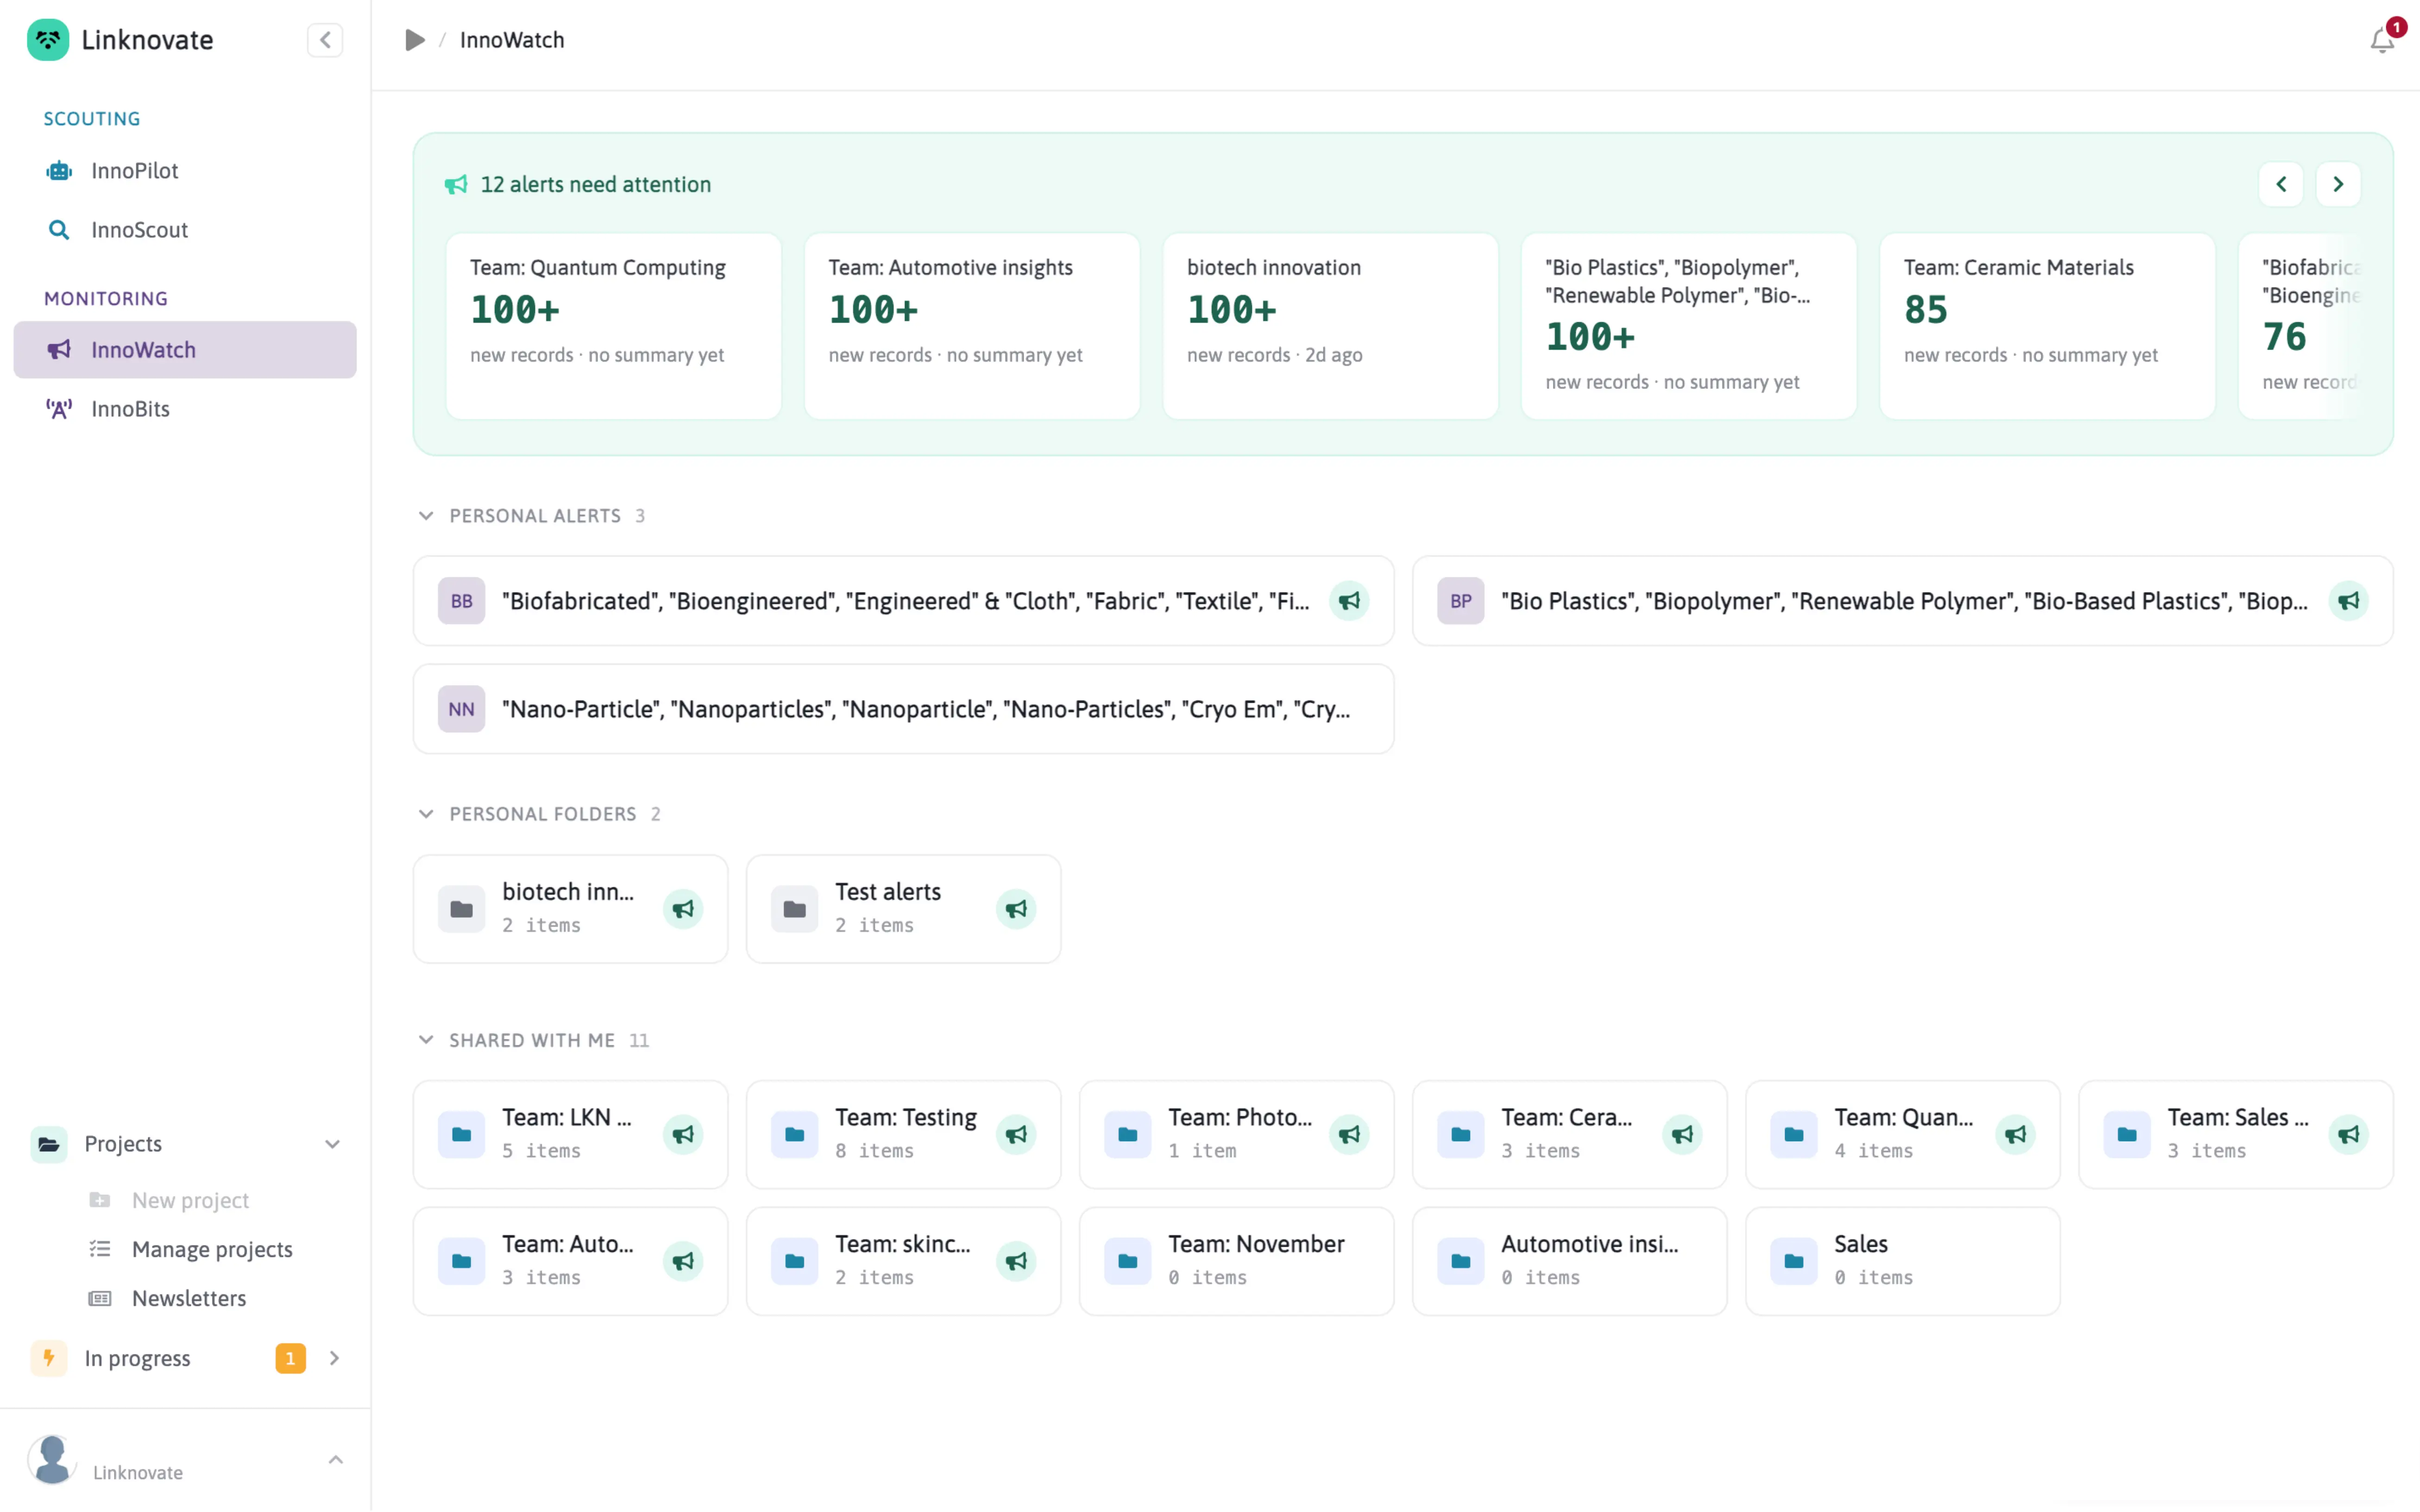The image size is (2420, 1512).
Task: Select InnoWatch in sidebar
Action: coord(185,350)
